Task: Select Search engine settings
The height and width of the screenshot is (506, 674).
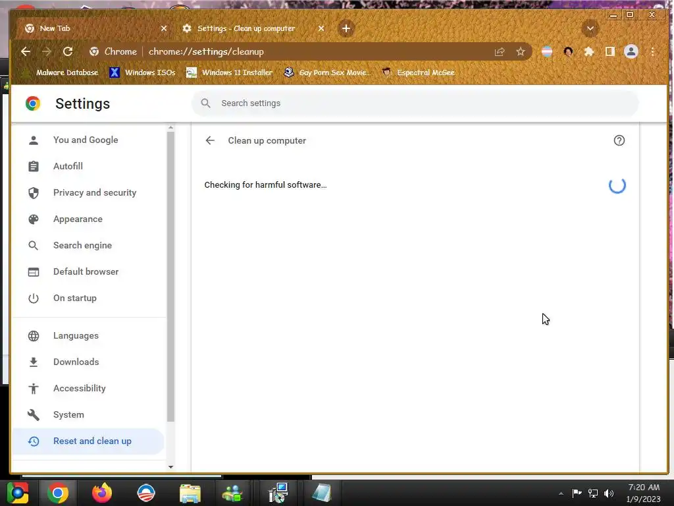Action: tap(88, 245)
